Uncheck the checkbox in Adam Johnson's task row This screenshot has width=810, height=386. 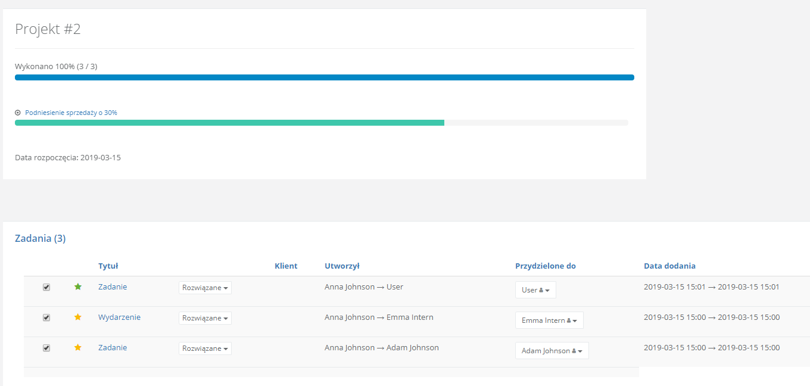click(x=46, y=348)
